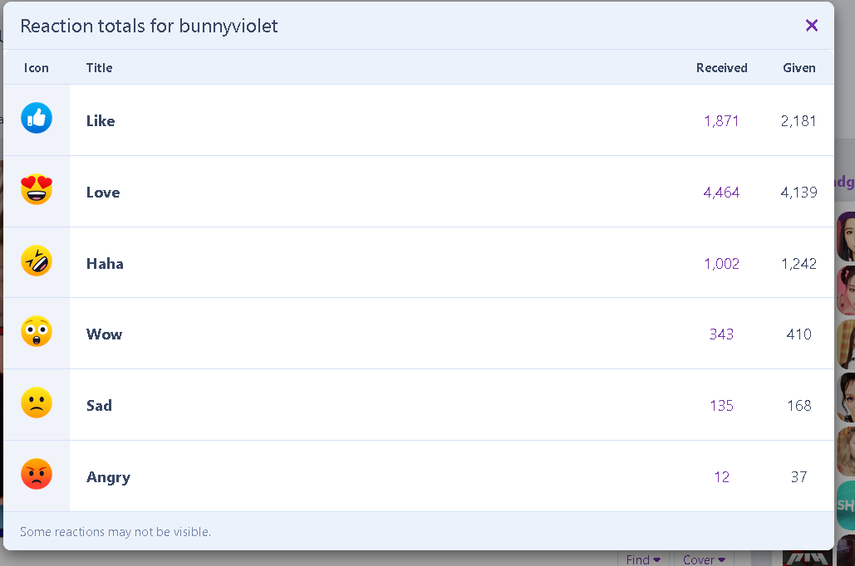Click the Love row title

103,193
